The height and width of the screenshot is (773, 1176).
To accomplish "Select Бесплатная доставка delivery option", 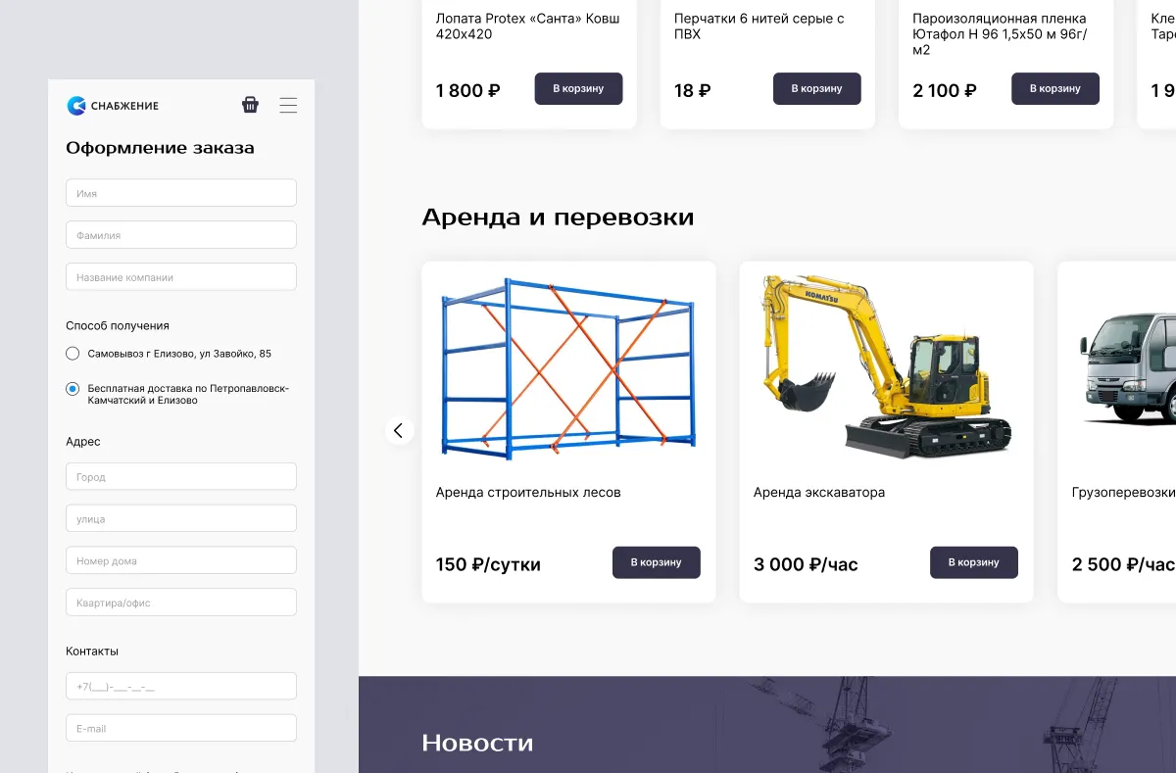I will pos(73,388).
